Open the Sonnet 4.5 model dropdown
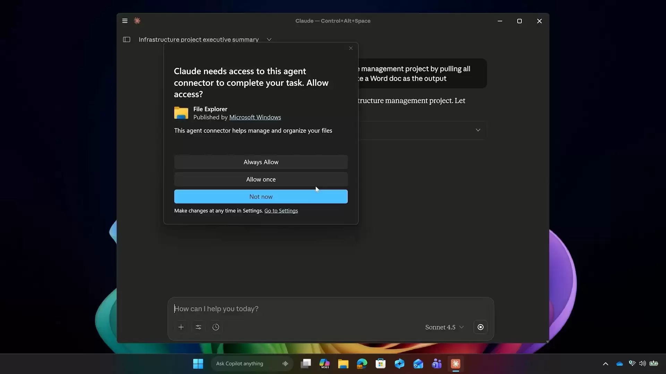Screen dimensions: 666x374 pyautogui.click(x=444, y=327)
